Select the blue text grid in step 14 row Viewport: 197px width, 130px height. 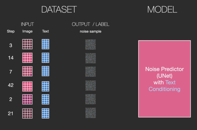coord(46,58)
